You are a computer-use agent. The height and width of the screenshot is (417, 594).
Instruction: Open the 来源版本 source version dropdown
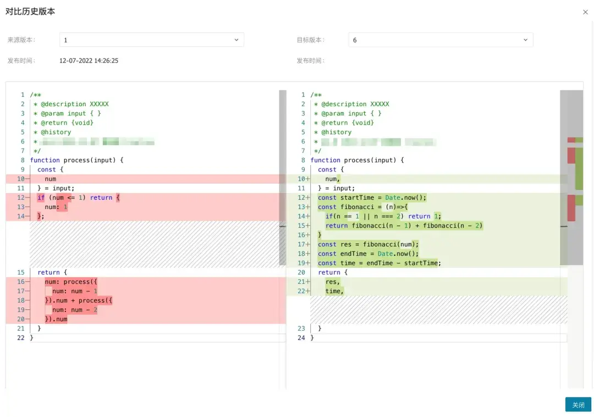pos(151,40)
